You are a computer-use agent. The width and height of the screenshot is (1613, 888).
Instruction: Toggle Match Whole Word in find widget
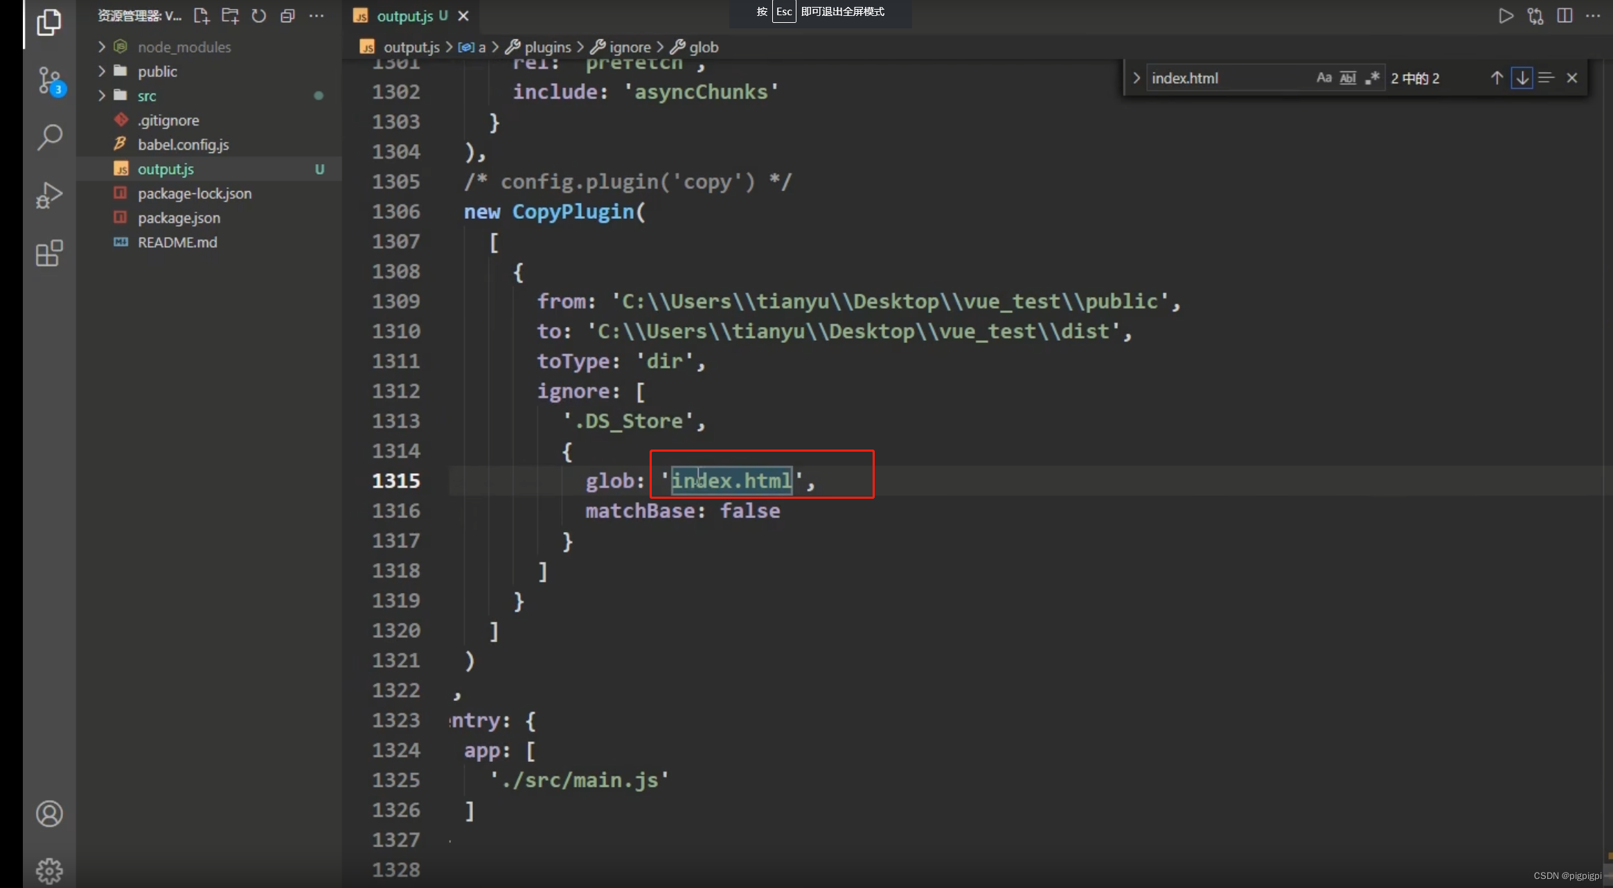point(1348,78)
